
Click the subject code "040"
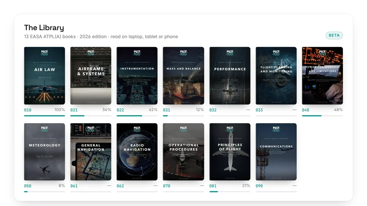306,110
